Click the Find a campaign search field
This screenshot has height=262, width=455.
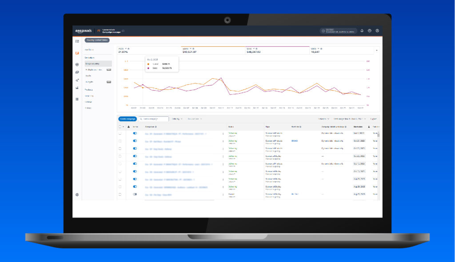(153, 119)
